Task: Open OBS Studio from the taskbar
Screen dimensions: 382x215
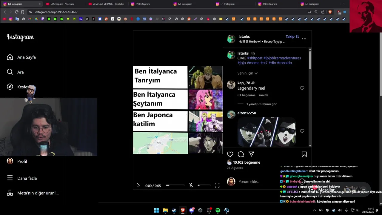Action: coord(209,210)
